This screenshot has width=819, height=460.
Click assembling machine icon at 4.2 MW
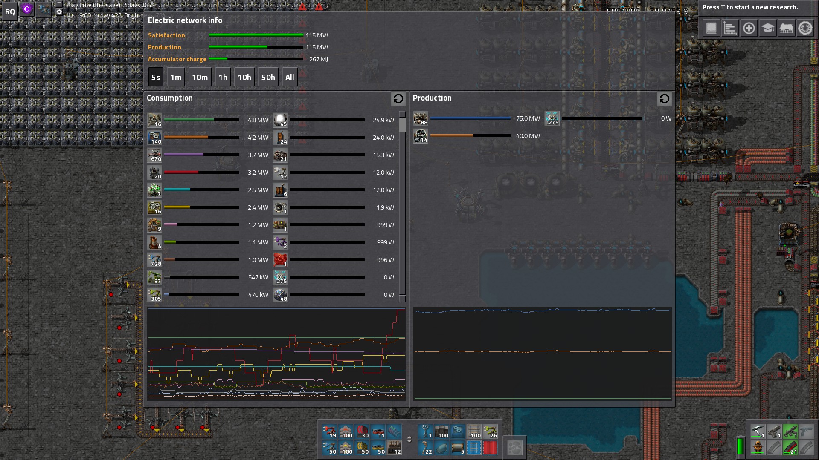coord(154,138)
